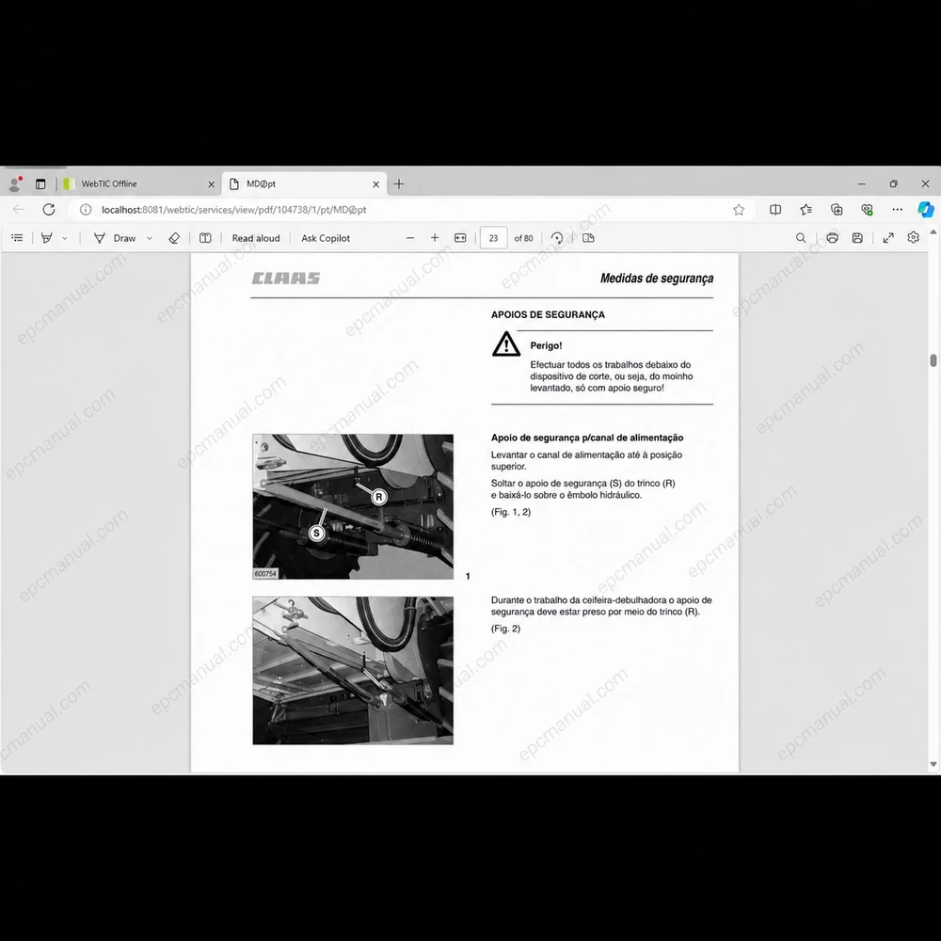Click the figure 2 photo
Image resolution: width=941 pixels, height=941 pixels.
click(353, 670)
